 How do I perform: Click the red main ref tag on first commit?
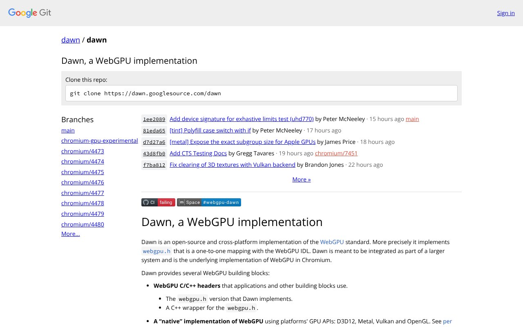point(412,119)
